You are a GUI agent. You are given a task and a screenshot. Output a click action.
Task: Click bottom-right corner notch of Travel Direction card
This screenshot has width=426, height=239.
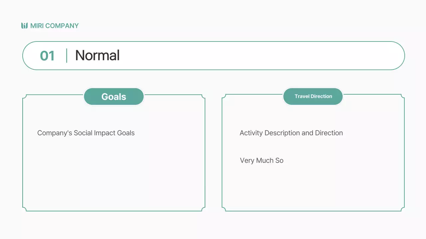[402, 209]
